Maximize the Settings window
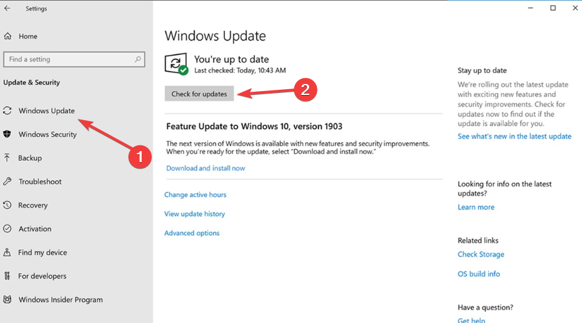582x323 pixels. coord(553,8)
